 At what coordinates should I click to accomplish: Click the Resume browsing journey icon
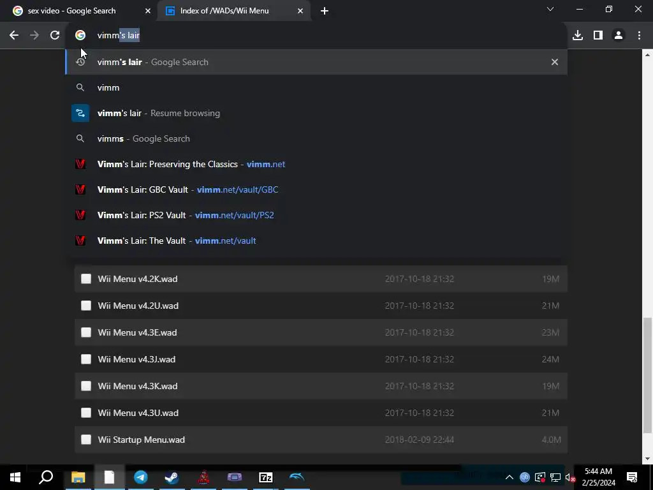coord(80,113)
